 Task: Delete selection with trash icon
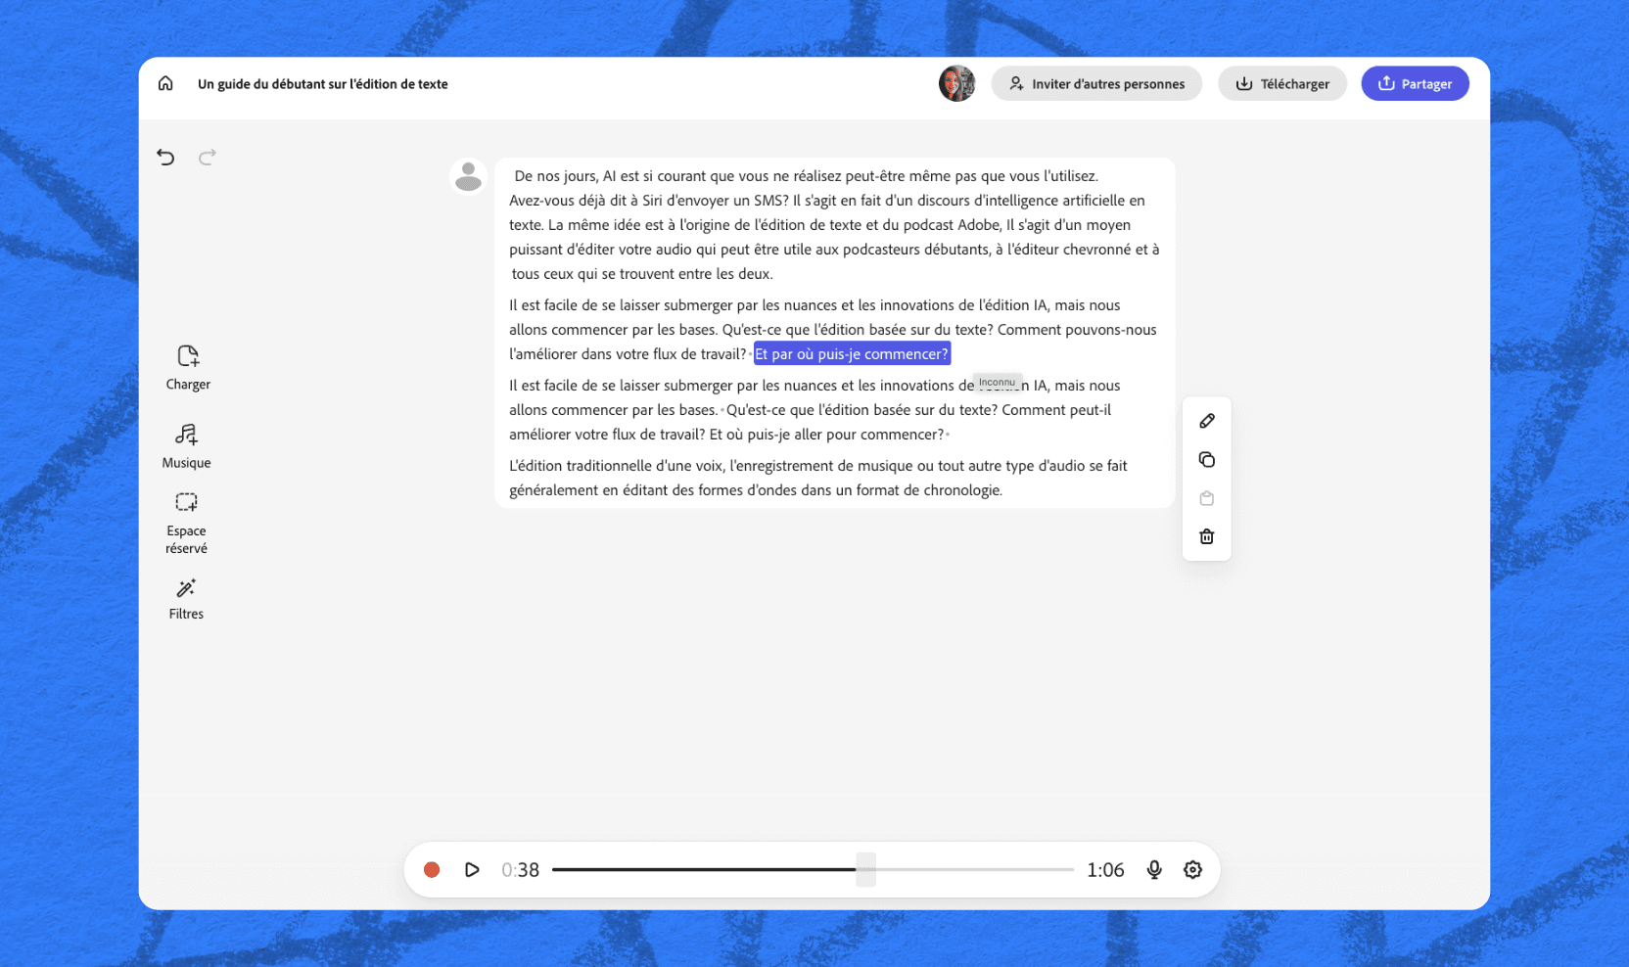pos(1206,536)
